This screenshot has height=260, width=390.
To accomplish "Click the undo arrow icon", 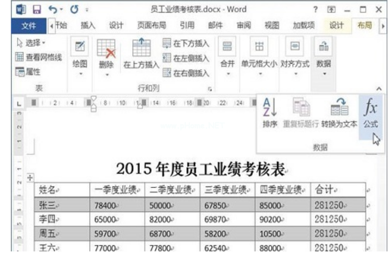I will pyautogui.click(x=52, y=10).
